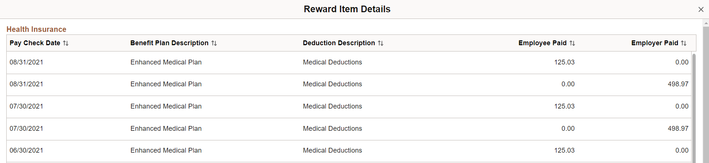Click the table's inner vertical scrollbar

tap(694, 107)
